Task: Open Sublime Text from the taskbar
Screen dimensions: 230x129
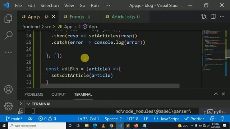Action: pyautogui.click(x=128, y=126)
